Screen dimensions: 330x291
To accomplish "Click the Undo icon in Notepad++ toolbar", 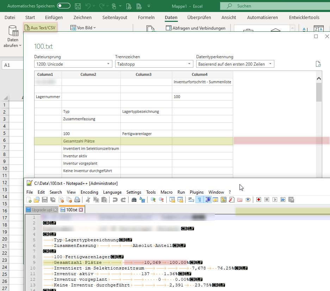I will (115, 200).
